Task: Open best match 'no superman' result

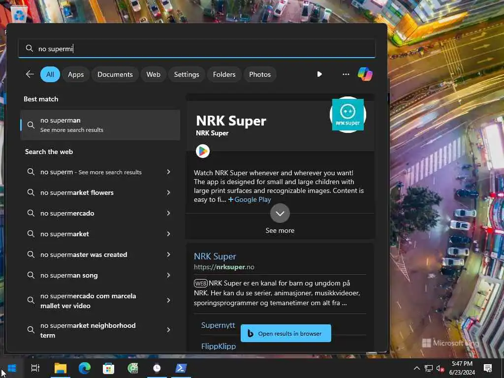Action: coord(100,125)
